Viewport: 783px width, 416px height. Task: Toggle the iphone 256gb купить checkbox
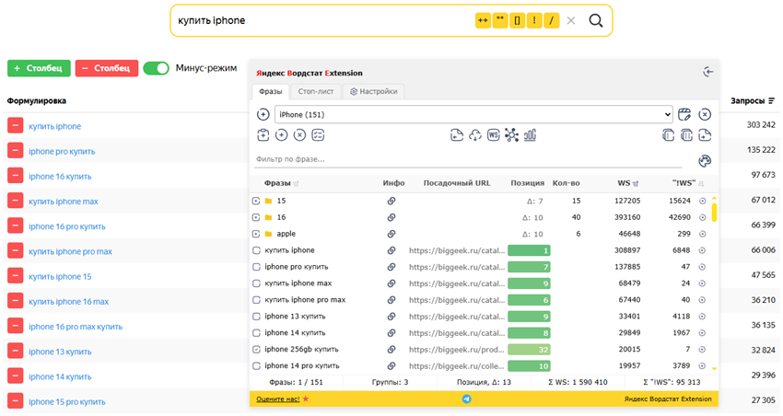[256, 349]
